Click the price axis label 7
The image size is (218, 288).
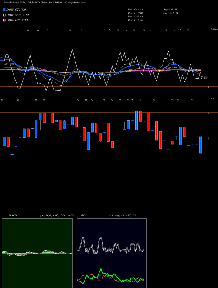[208, 139]
